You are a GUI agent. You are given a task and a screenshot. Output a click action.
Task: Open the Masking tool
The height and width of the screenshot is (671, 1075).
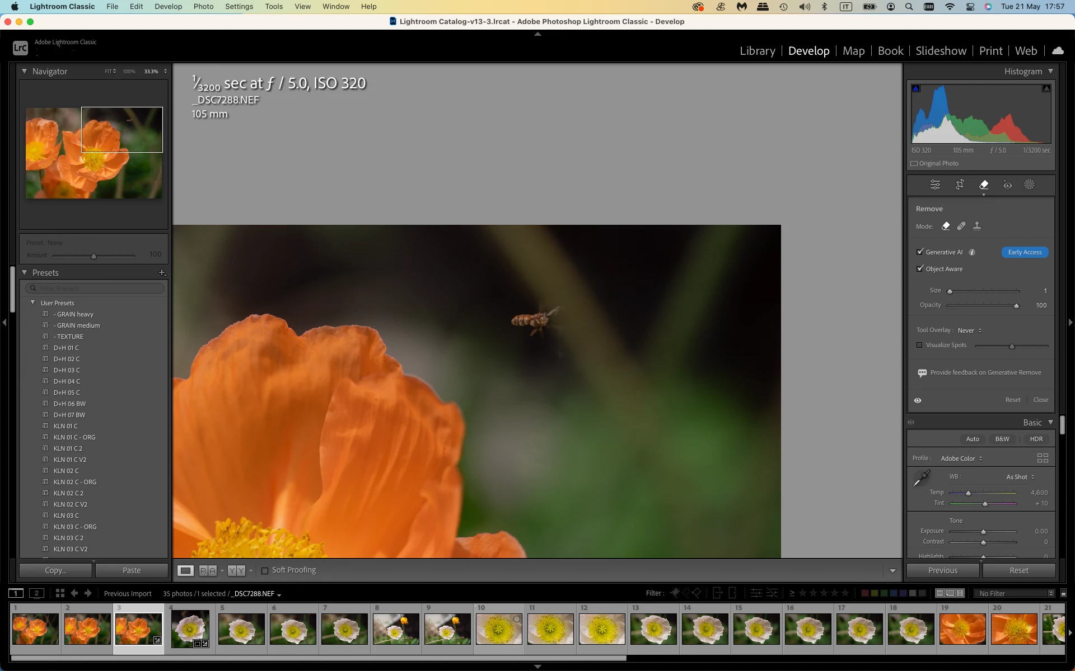pyautogui.click(x=1029, y=185)
